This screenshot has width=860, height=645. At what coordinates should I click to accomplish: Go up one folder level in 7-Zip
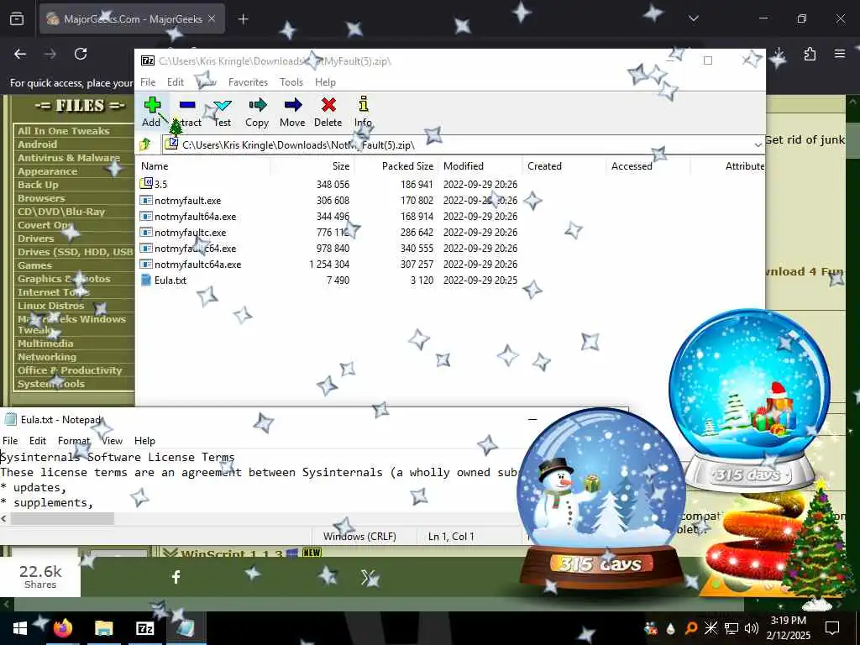146,144
